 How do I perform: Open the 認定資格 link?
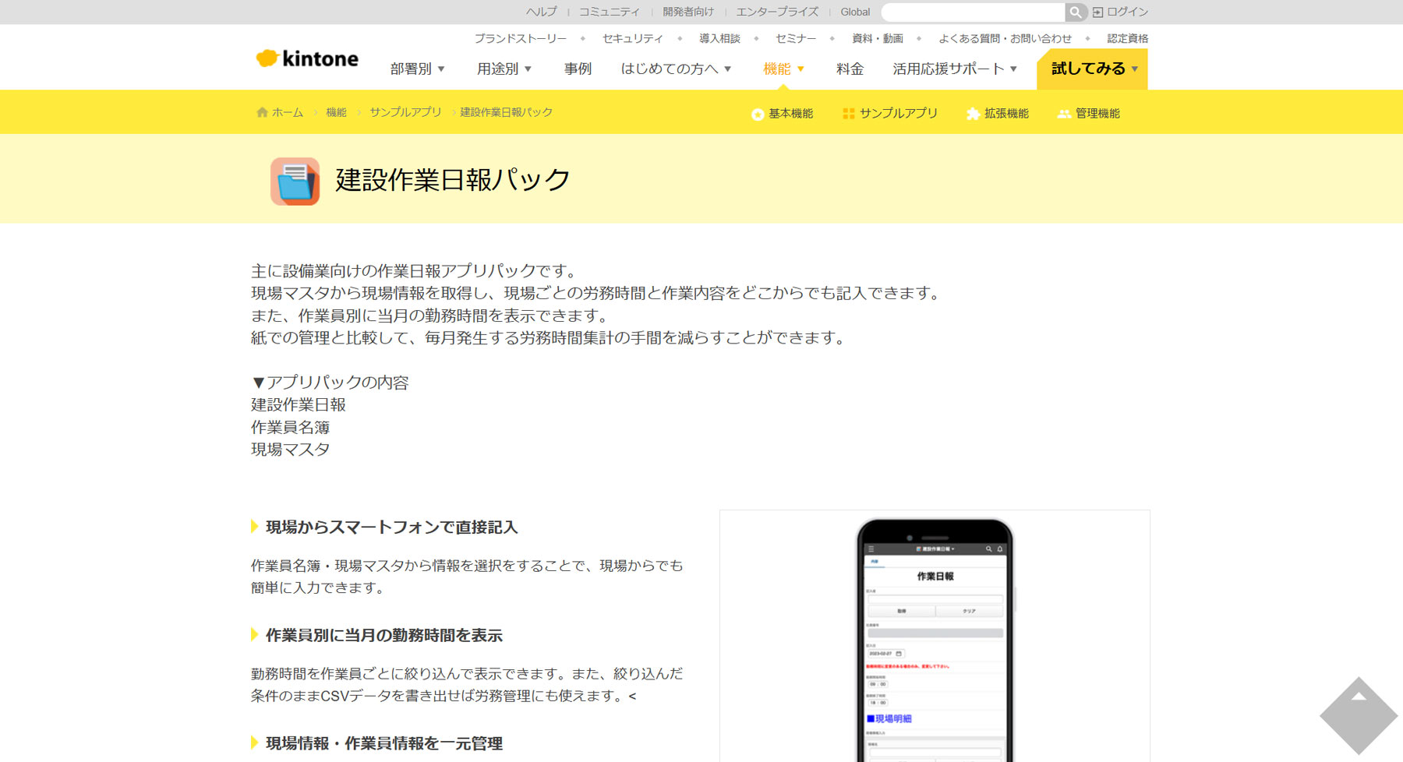tap(1128, 38)
